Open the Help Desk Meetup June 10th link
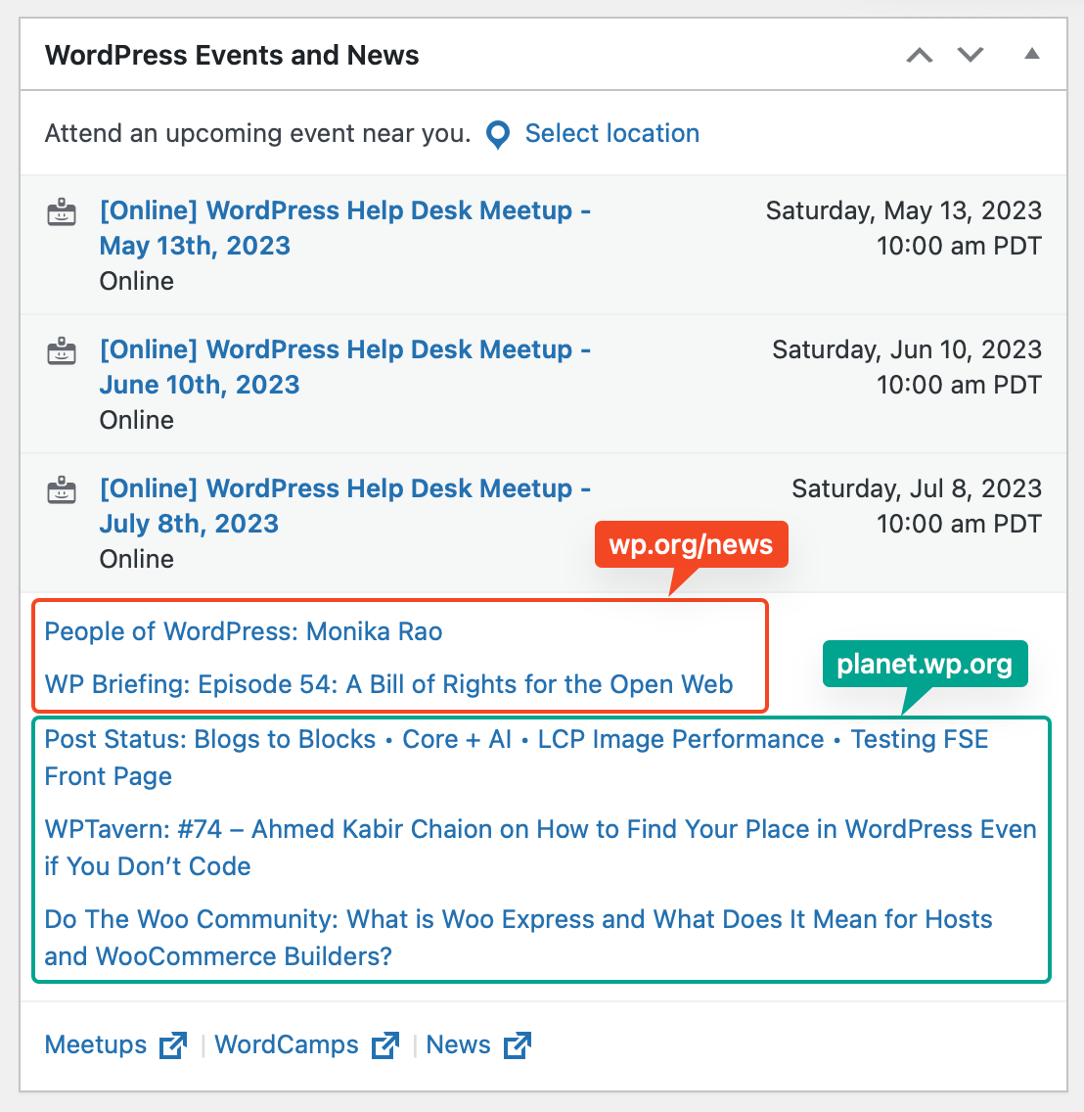This screenshot has height=1112, width=1084. pos(345,367)
